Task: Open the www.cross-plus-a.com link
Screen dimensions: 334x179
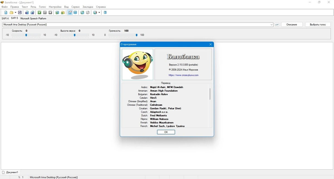Action: (x=183, y=75)
